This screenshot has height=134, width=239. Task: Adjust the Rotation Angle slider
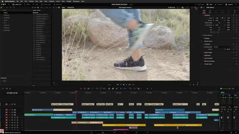point(219,23)
